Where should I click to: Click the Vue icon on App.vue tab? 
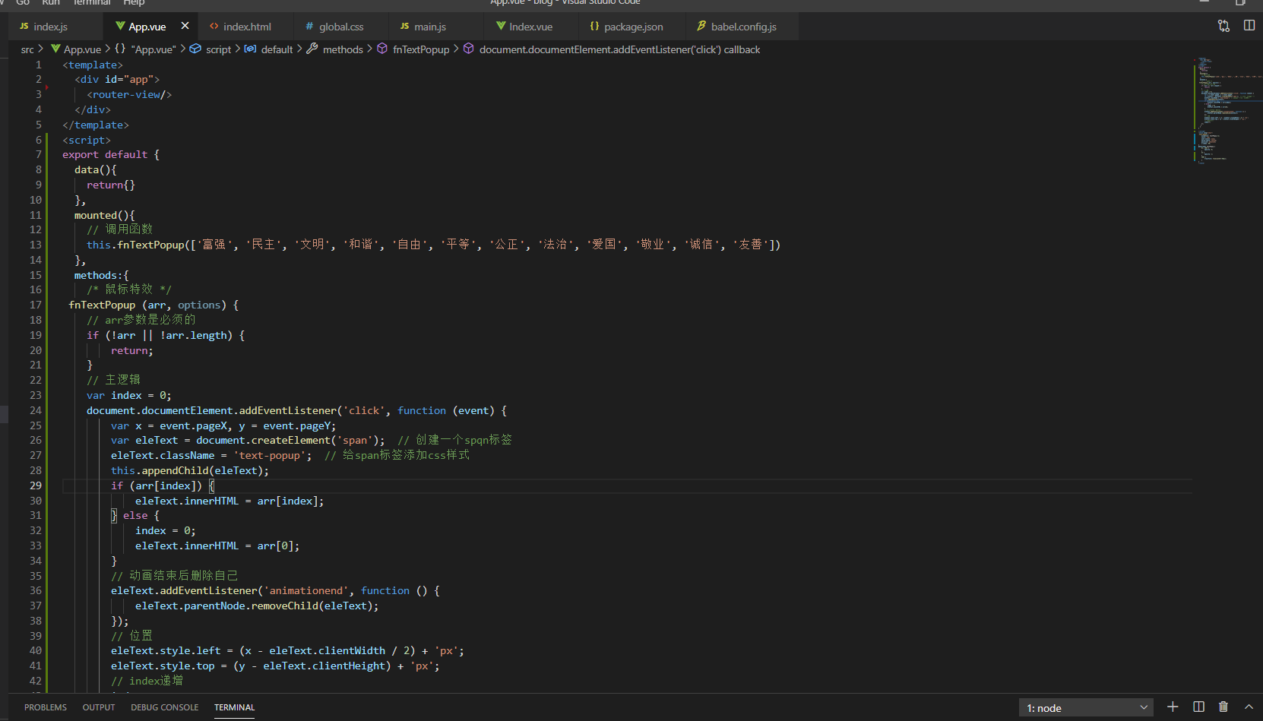[120, 26]
